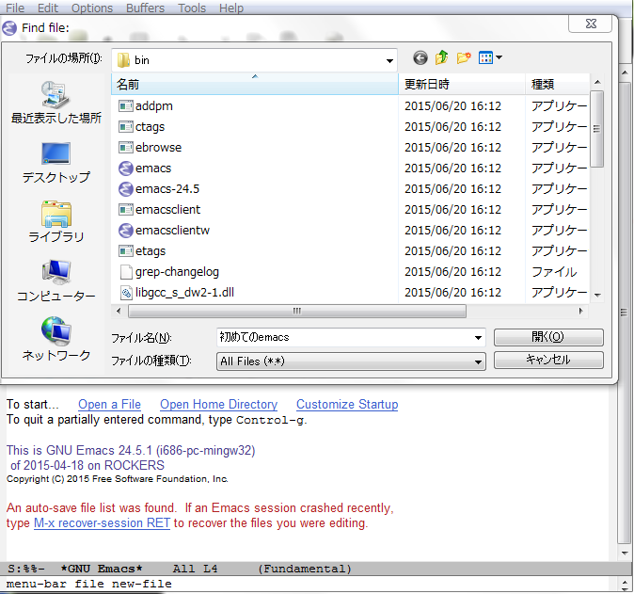Screen dimensions: 634x594
Task: Click the grep-changelog type cell ファイル
Action: pos(554,272)
